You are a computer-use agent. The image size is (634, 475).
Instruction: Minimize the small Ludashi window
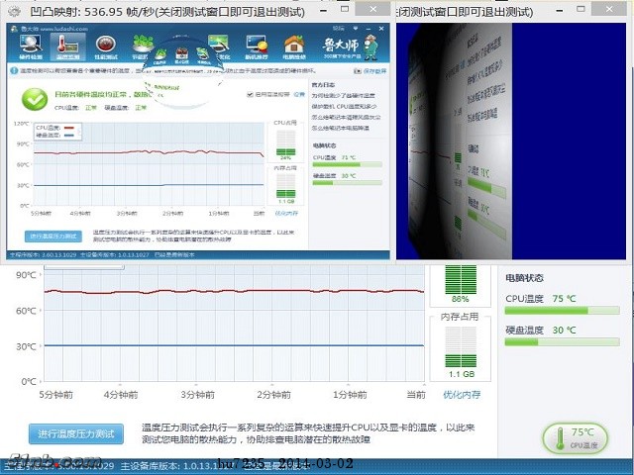coord(369,29)
